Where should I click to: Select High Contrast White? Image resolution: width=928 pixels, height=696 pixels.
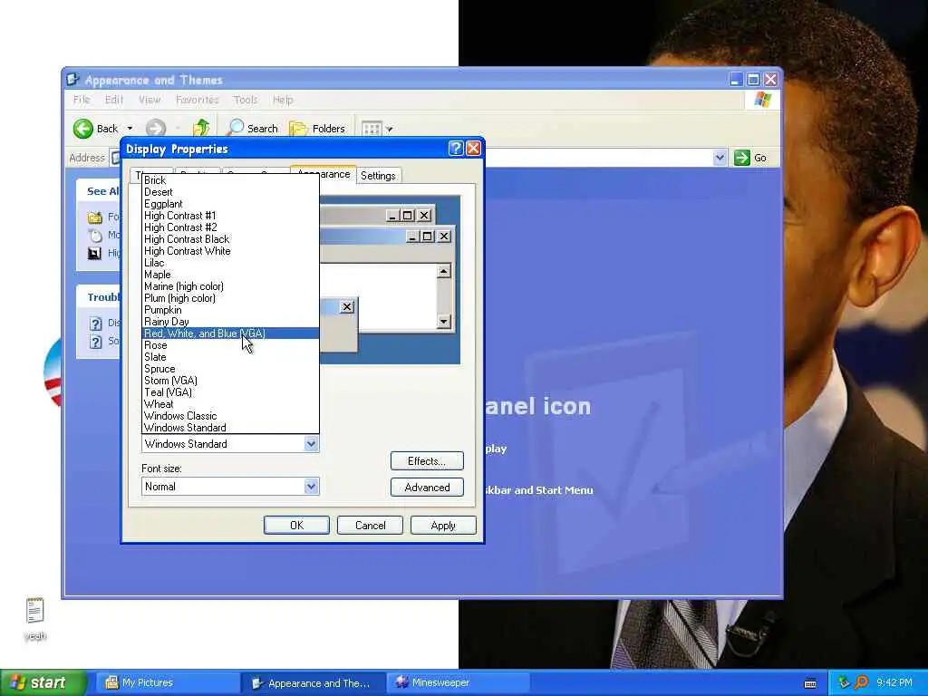click(x=231, y=251)
